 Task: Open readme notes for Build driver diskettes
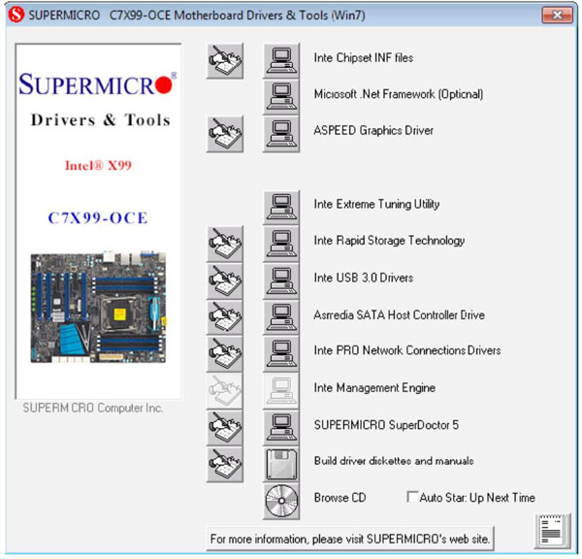[225, 464]
